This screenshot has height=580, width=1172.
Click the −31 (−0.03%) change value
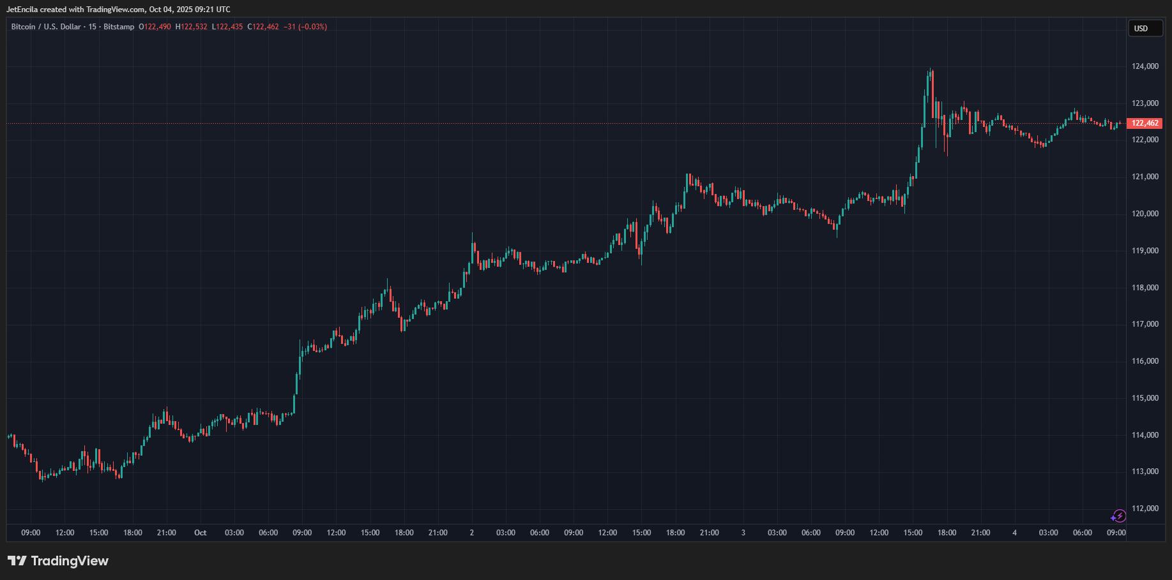[x=305, y=27]
